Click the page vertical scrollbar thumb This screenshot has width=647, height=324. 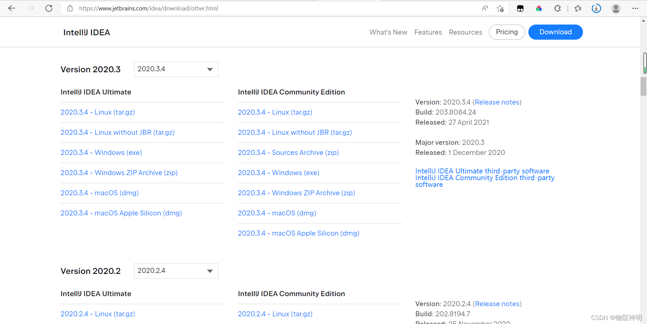click(x=643, y=86)
